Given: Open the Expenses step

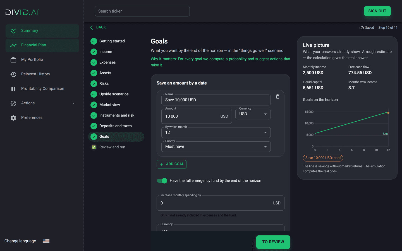Looking at the screenshot, I should coord(116,62).
